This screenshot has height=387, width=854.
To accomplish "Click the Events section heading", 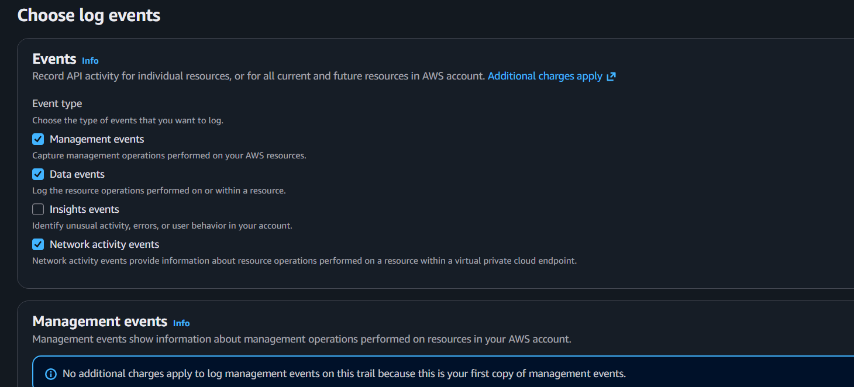I will (54, 59).
